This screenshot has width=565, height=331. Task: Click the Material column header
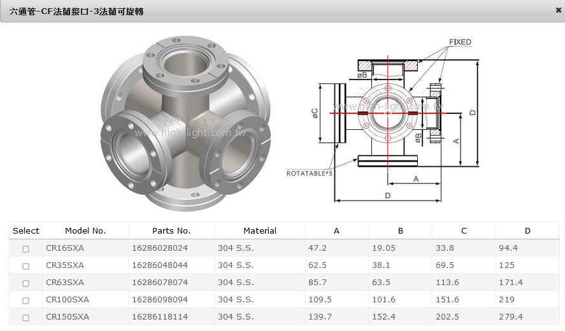click(x=260, y=231)
